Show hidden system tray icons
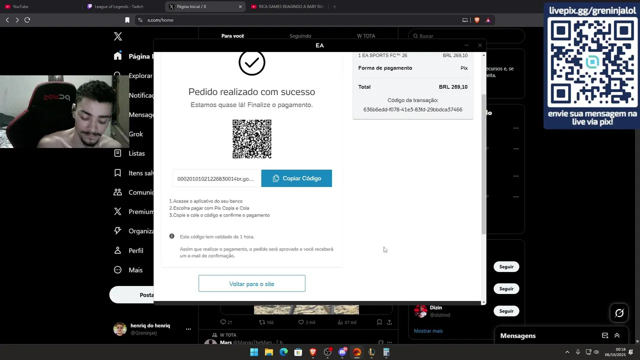 (x=567, y=352)
